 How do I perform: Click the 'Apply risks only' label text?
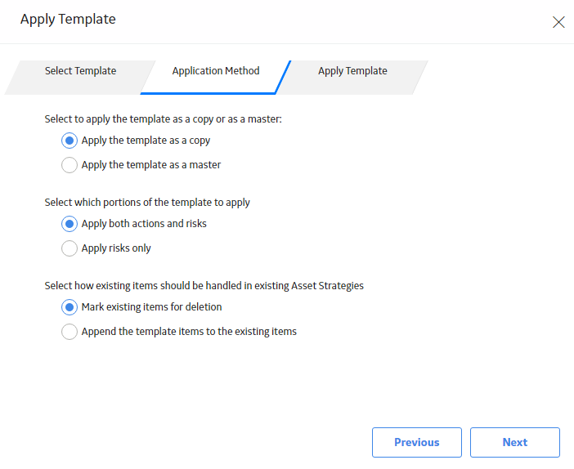click(116, 248)
